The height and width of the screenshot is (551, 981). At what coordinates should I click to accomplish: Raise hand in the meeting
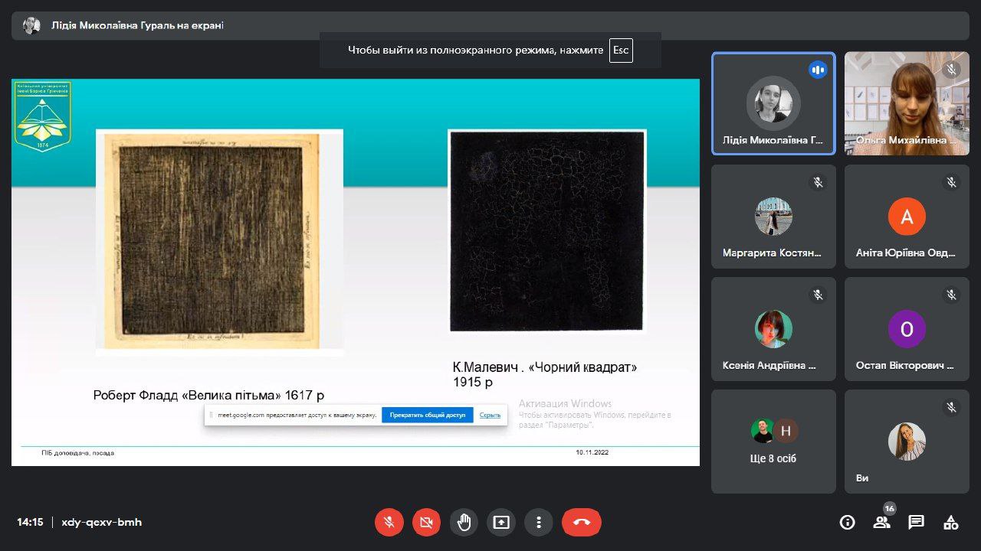464,522
